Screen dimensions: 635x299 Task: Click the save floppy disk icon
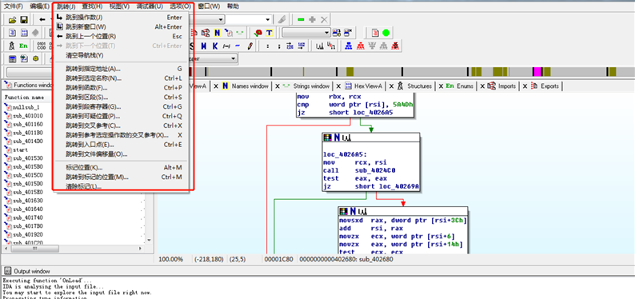(24, 19)
